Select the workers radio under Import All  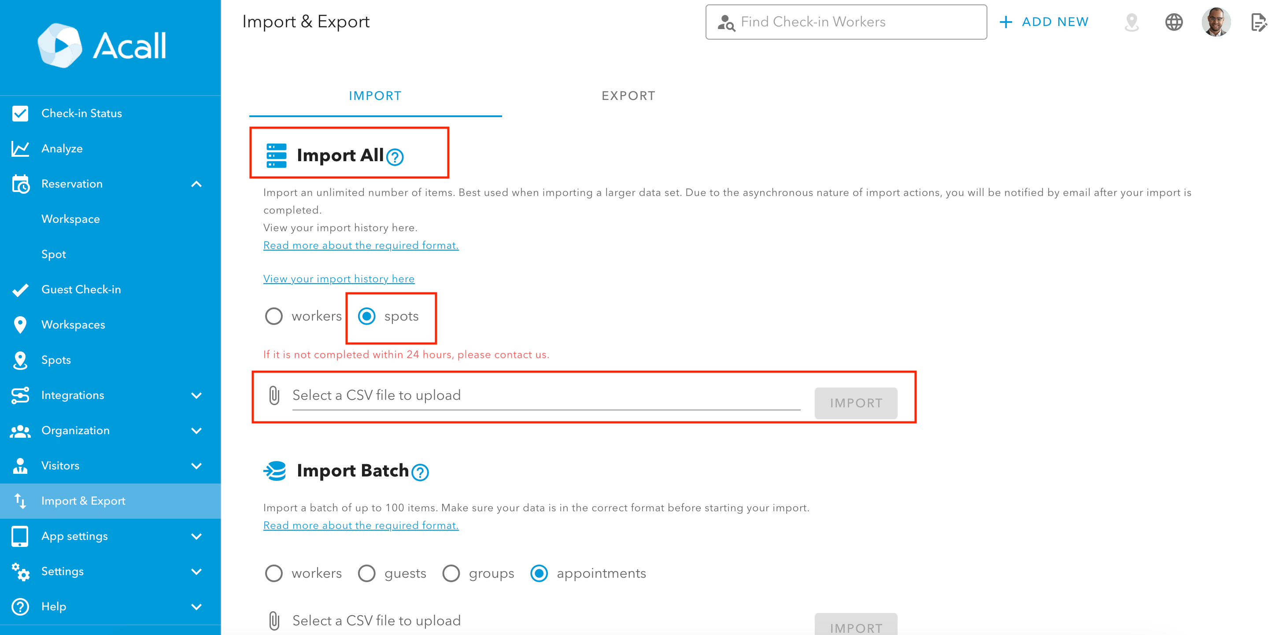click(x=273, y=317)
